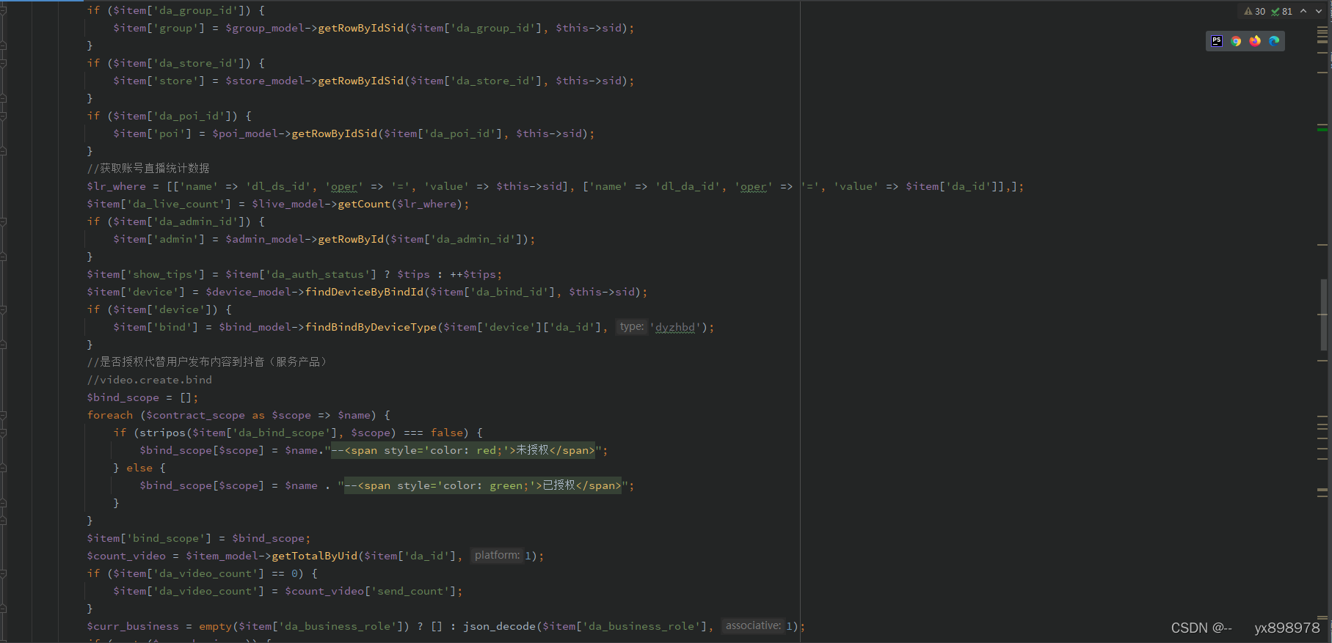
Task: Click the findDeviceByBindId method call
Action: (364, 293)
